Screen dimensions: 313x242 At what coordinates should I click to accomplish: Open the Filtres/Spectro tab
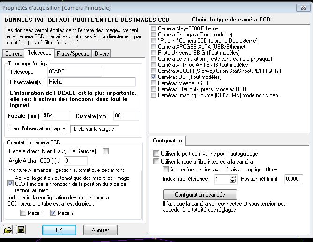[x=74, y=54]
